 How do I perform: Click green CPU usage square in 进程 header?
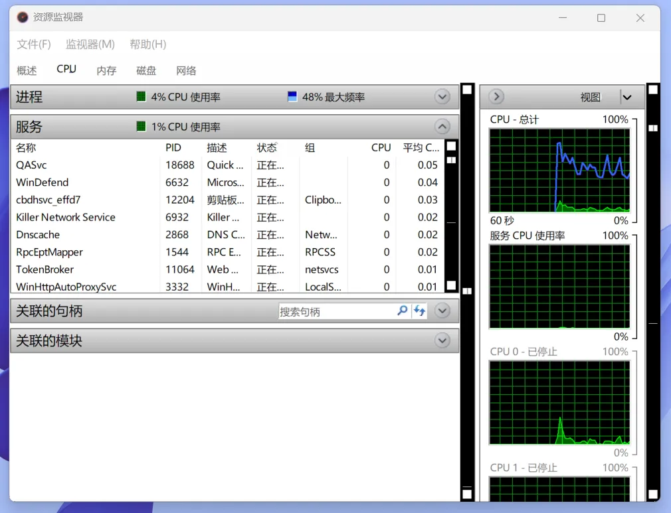pos(141,97)
